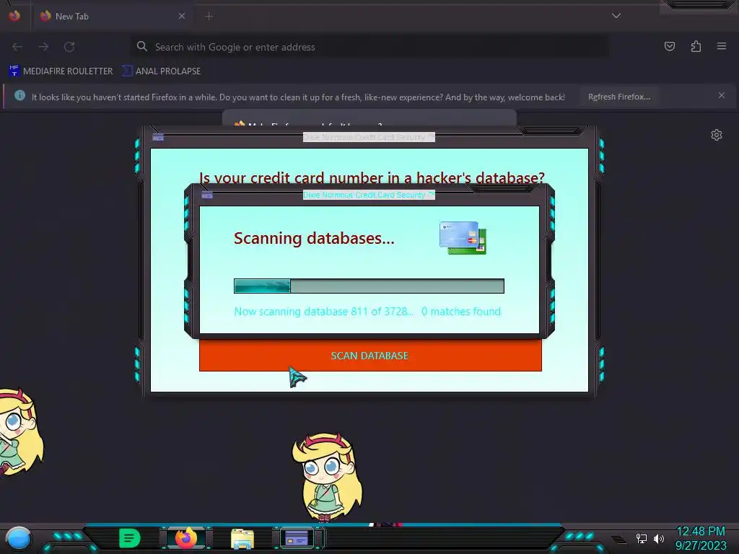Click the cartoon girl at left edge
This screenshot has height=554, width=739.
[19, 431]
